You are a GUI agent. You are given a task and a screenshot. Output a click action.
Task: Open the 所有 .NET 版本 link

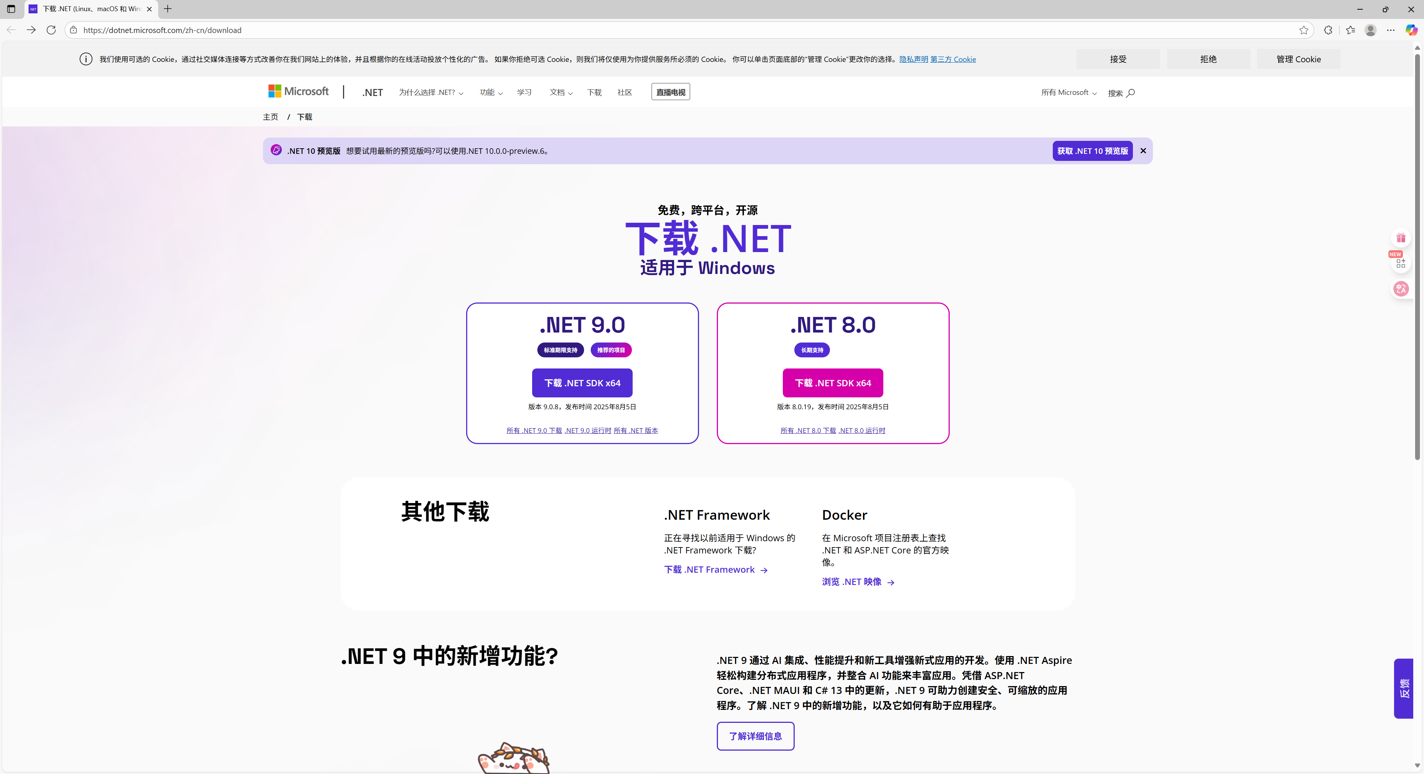[x=636, y=430]
